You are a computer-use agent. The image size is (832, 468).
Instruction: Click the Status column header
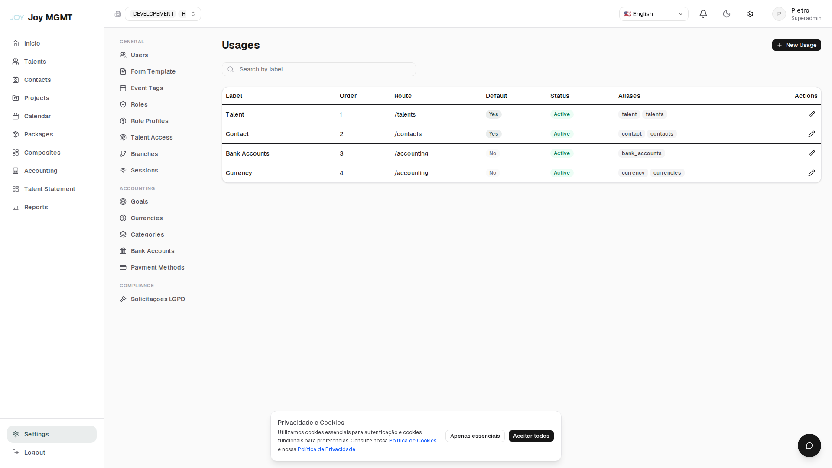click(560, 96)
